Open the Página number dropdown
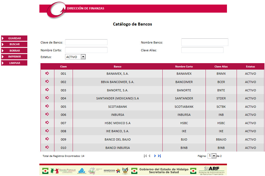 pos(212,156)
